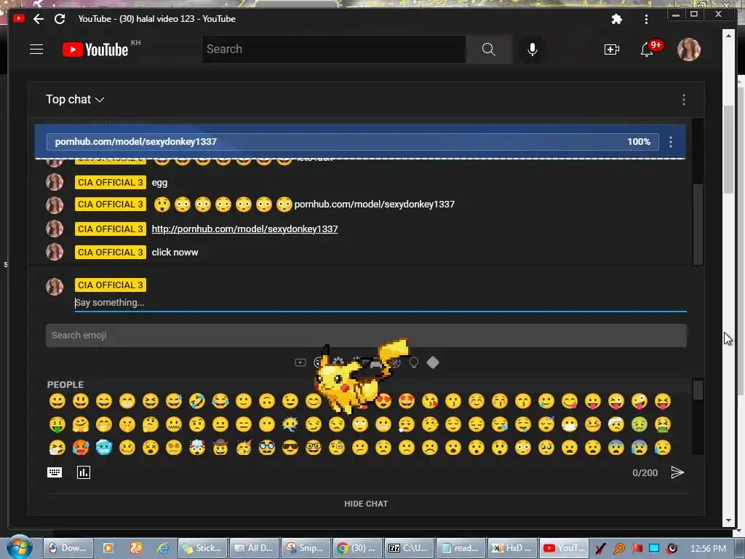Reload the page with the refresh icon
The image size is (745, 559).
pyautogui.click(x=60, y=19)
